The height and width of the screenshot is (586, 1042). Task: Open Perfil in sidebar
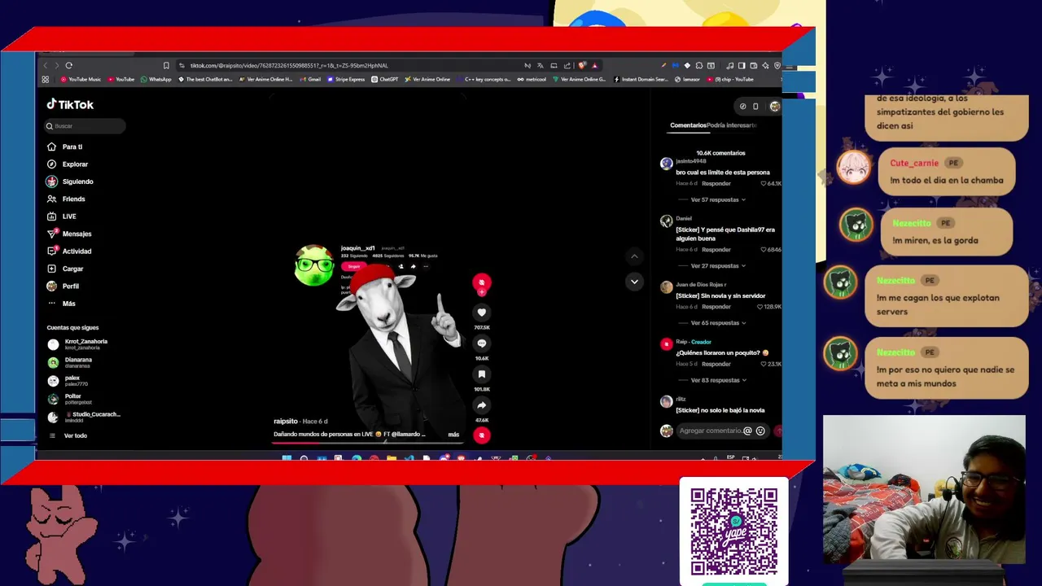(63, 286)
